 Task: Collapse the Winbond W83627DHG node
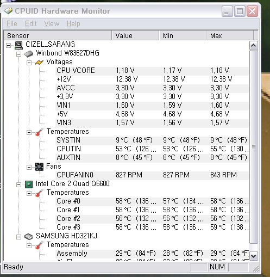(x=18, y=54)
